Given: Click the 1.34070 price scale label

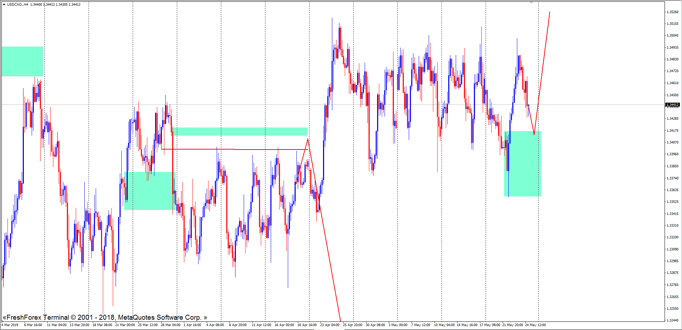Looking at the screenshot, I should point(672,142).
